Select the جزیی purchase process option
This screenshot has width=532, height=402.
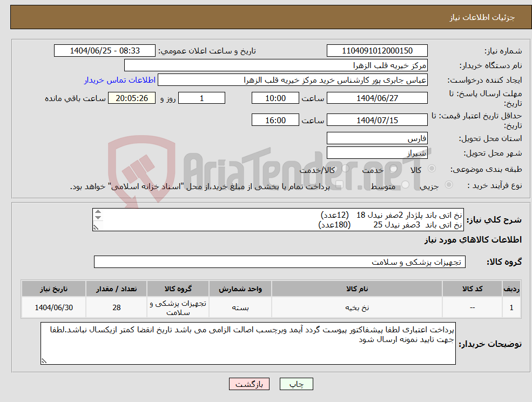pyautogui.click(x=449, y=184)
